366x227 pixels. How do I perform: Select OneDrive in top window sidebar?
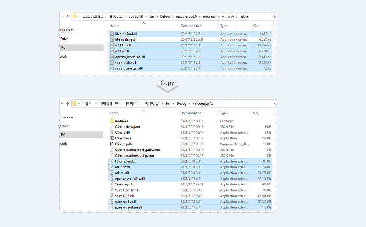[x=64, y=39]
